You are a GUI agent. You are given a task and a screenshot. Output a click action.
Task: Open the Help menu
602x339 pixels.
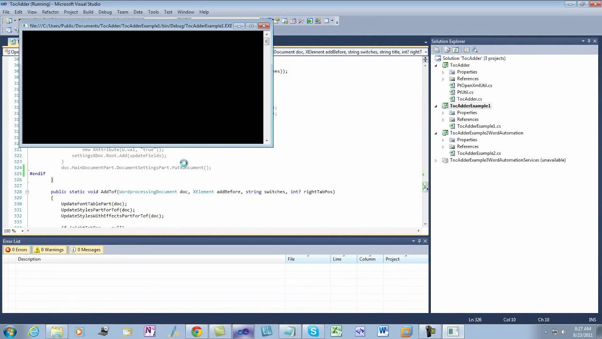tap(204, 12)
